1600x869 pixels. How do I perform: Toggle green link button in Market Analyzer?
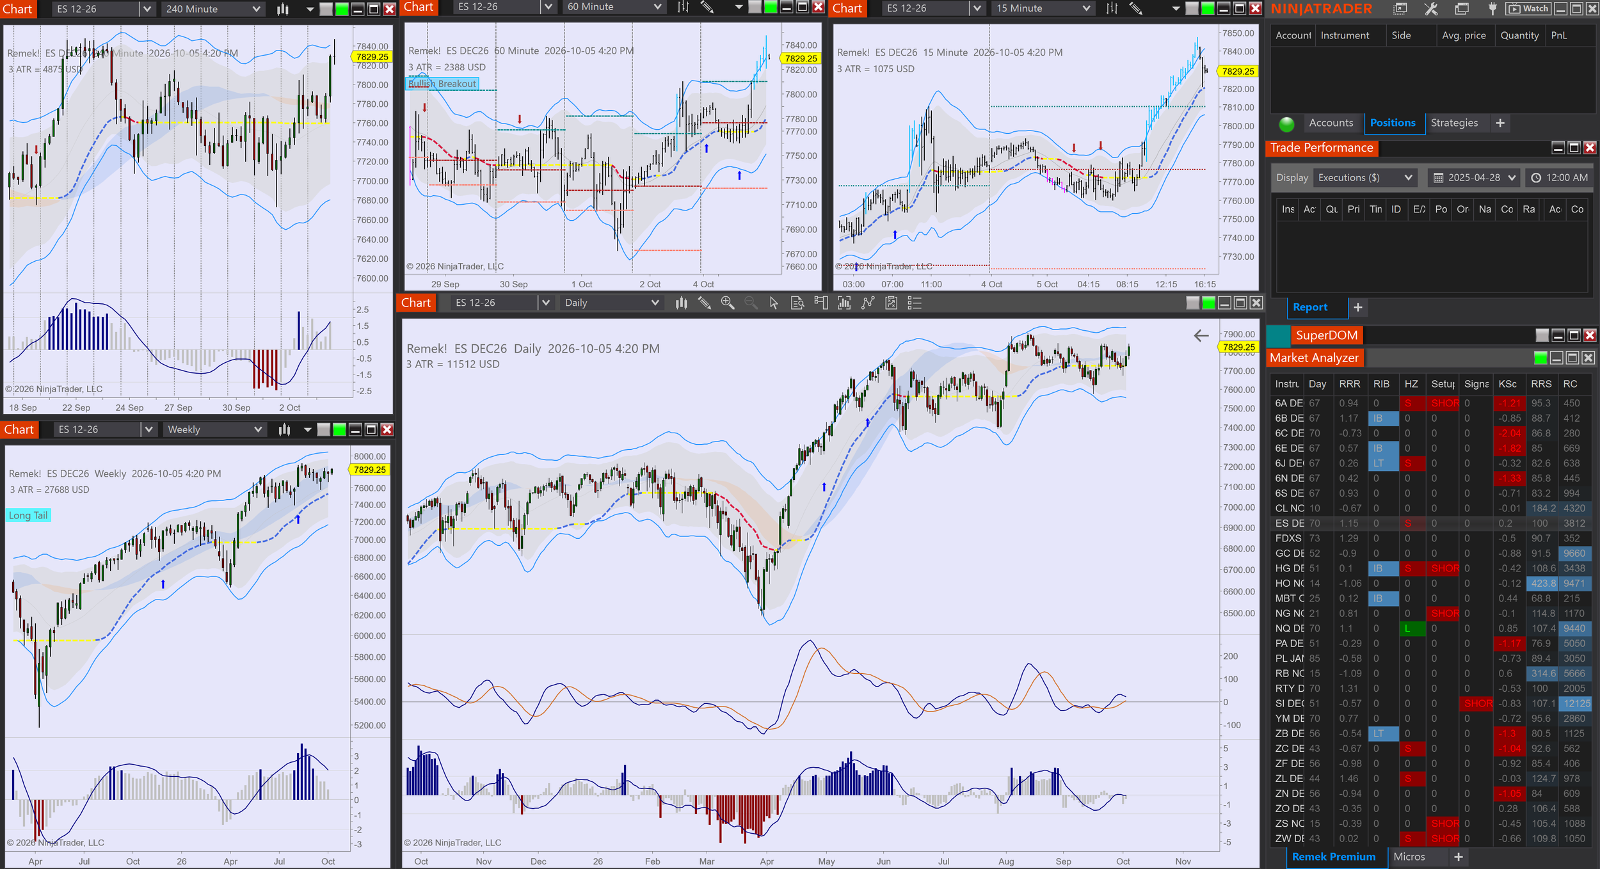pos(1540,358)
